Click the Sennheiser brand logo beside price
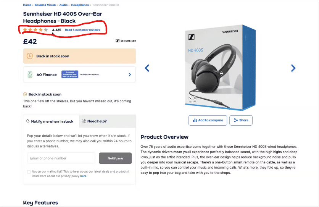The image size is (319, 207). (x=126, y=41)
